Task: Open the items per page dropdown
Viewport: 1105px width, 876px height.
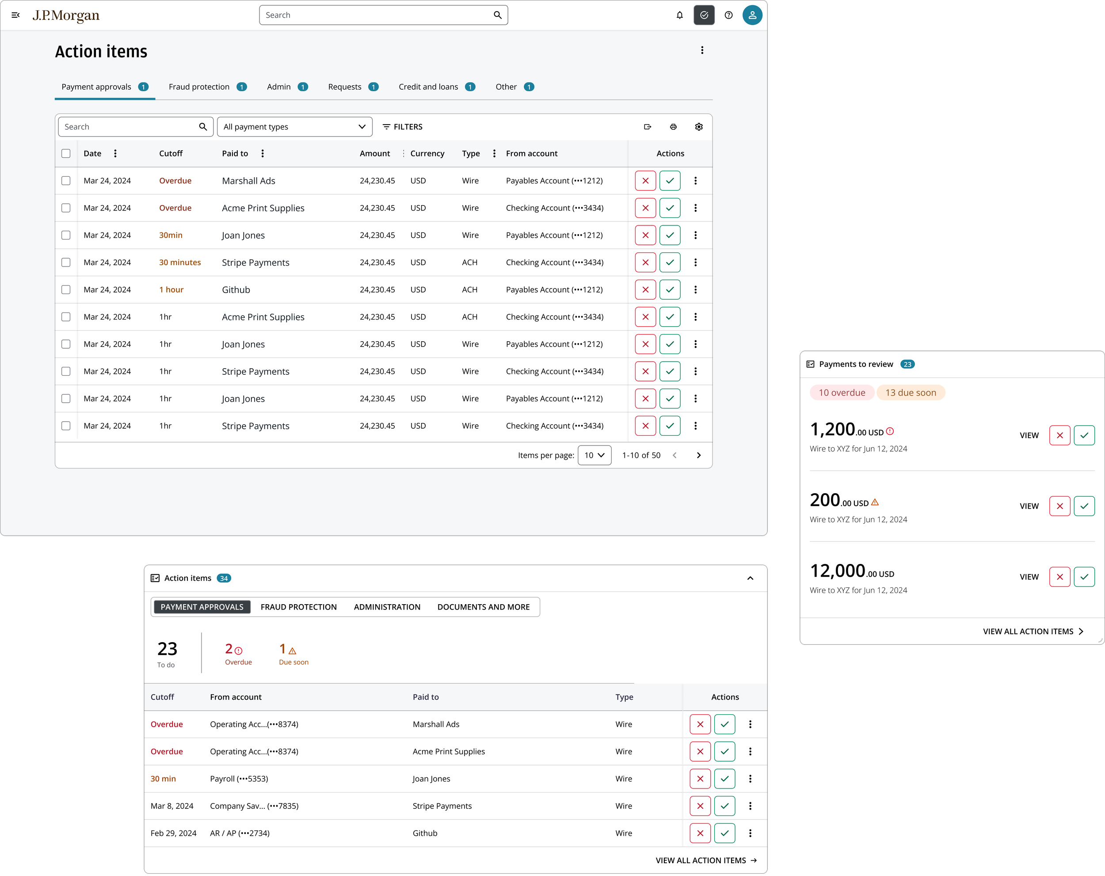Action: (594, 455)
